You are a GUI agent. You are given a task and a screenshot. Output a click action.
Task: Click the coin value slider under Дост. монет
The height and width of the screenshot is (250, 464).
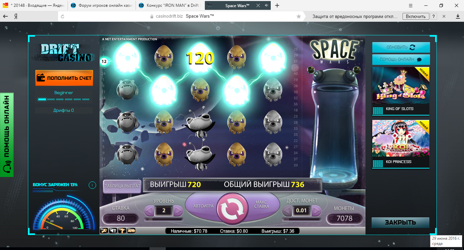(302, 219)
